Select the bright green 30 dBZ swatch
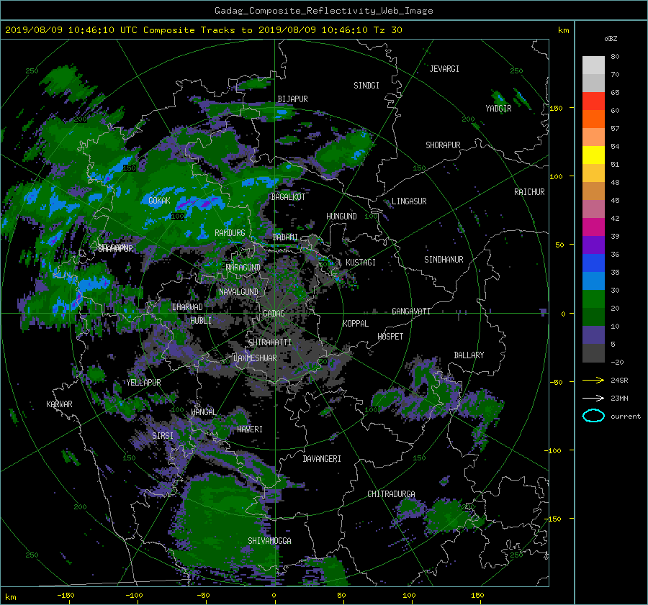648x605 pixels. 593,299
